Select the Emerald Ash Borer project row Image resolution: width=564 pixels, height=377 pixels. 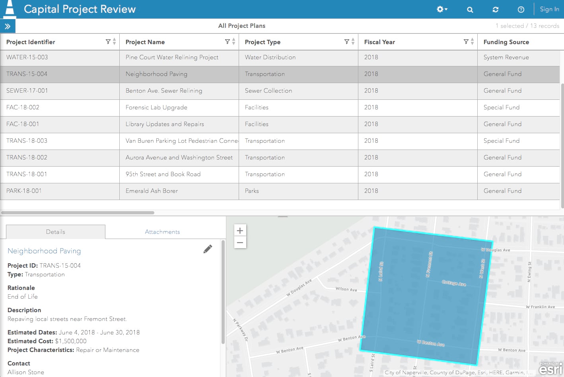tap(152, 191)
